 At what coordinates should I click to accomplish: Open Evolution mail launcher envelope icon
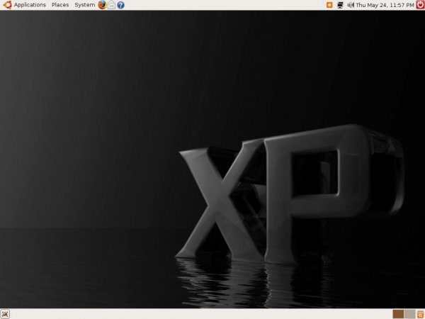point(111,5)
